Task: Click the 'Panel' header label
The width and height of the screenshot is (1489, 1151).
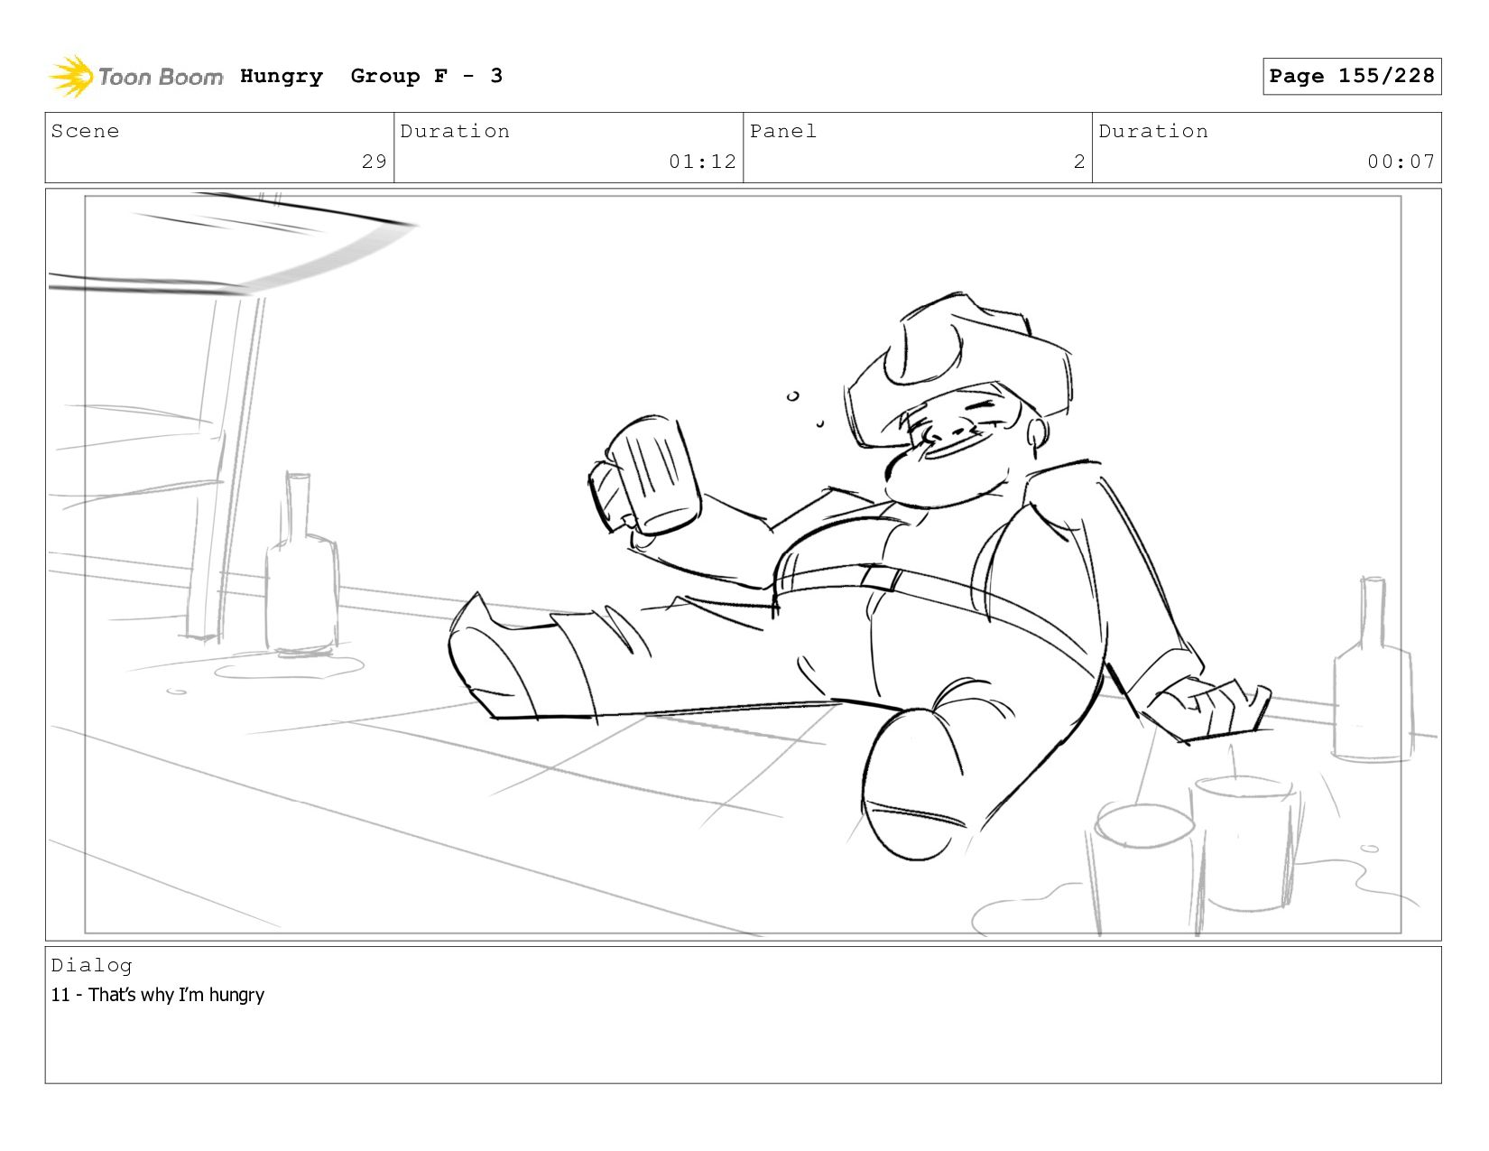Action: (783, 131)
